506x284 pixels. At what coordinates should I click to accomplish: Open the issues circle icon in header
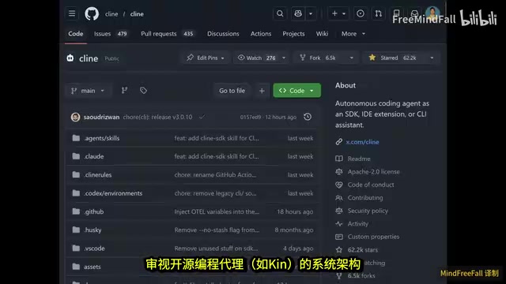coord(361,13)
